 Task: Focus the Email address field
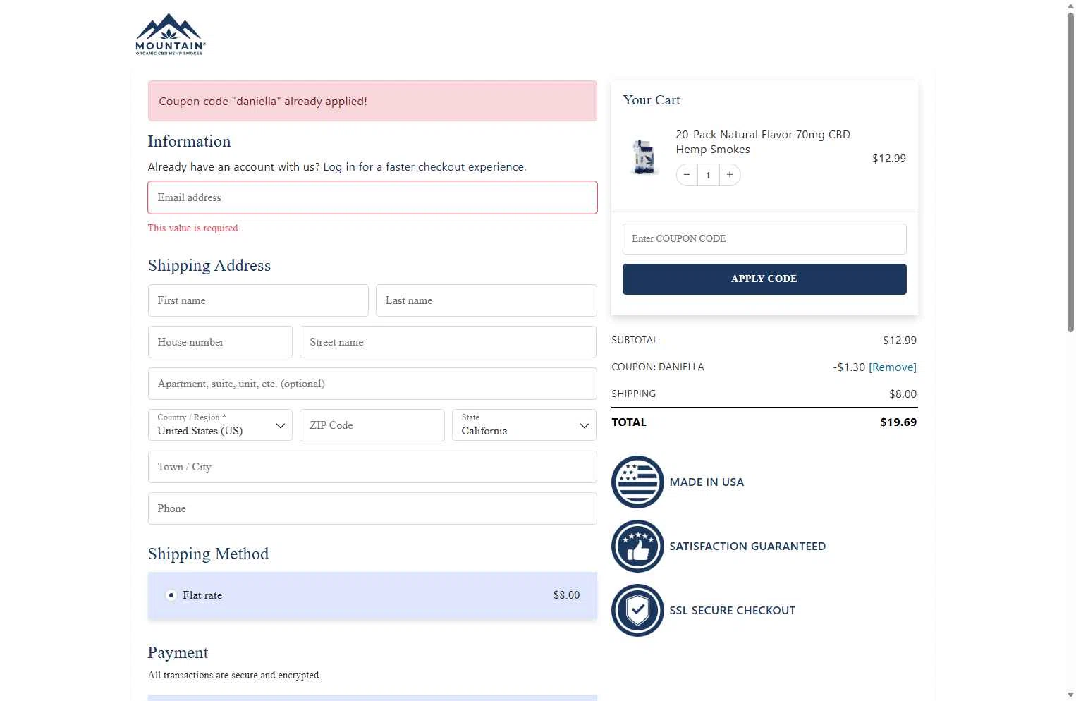tap(372, 197)
